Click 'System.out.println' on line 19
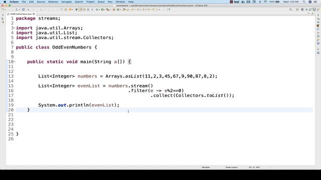Screen dimensions: 321x180 [x=64, y=105]
